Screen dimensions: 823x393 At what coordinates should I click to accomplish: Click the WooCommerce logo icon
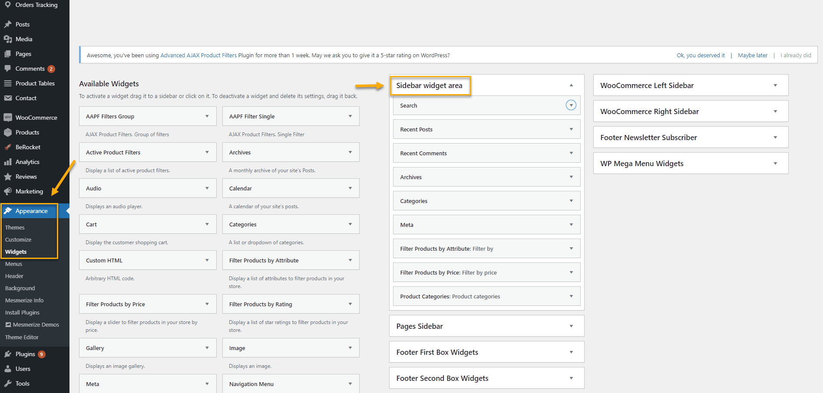click(8, 118)
